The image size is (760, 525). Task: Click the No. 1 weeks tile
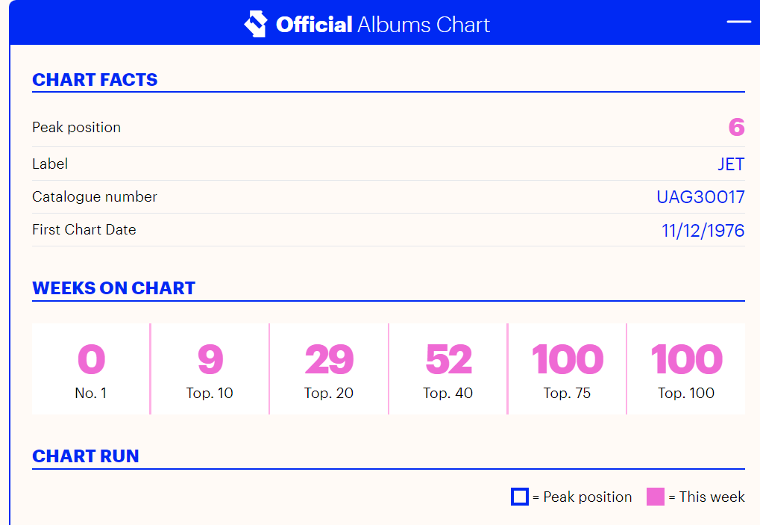point(91,369)
